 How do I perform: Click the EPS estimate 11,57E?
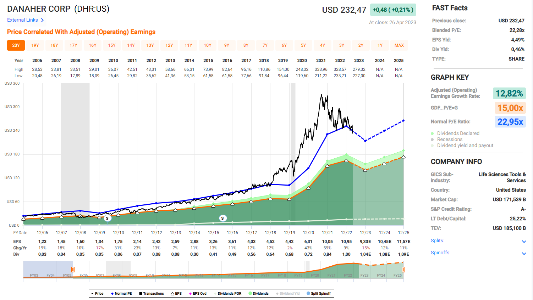tap(403, 242)
